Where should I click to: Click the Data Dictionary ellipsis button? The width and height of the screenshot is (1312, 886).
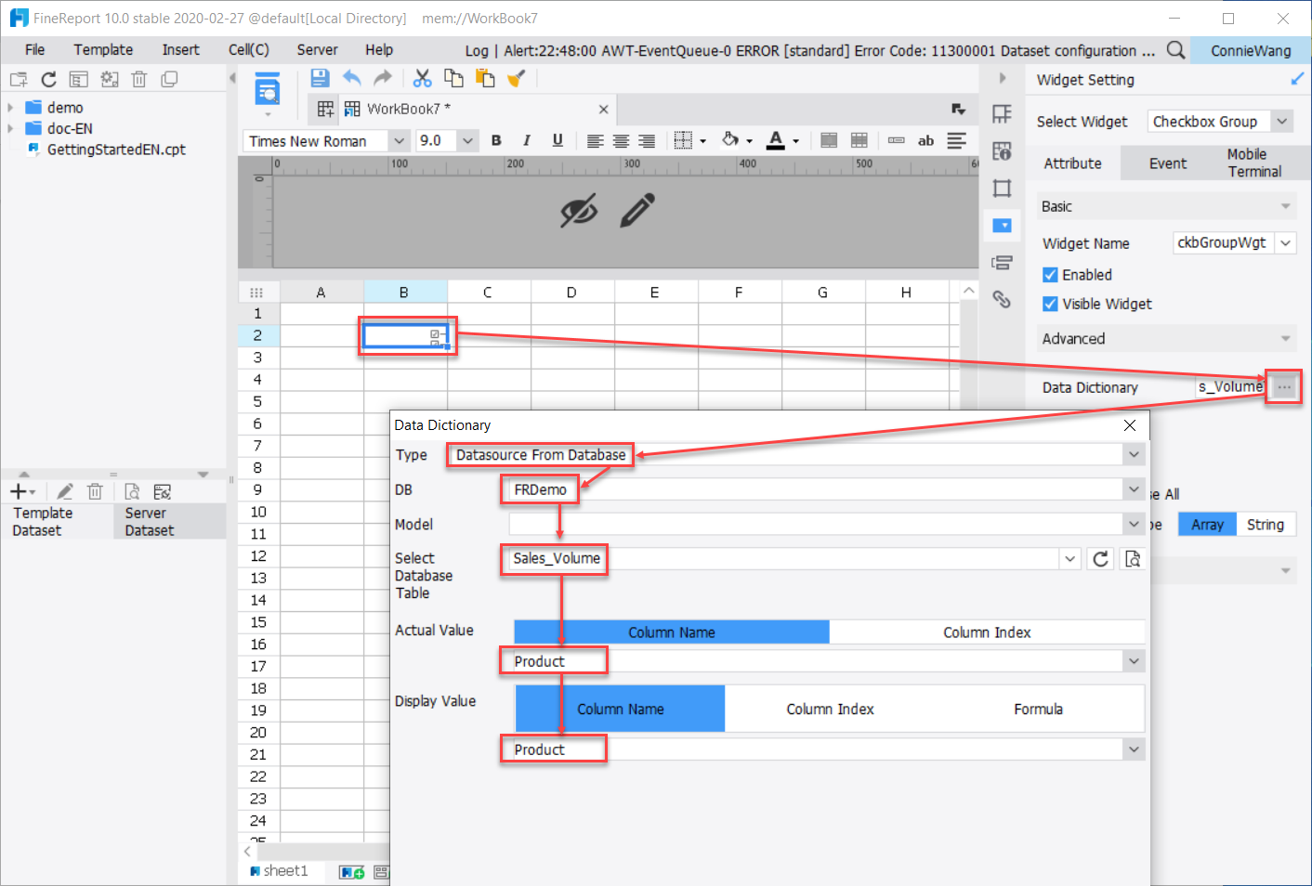[x=1283, y=386]
